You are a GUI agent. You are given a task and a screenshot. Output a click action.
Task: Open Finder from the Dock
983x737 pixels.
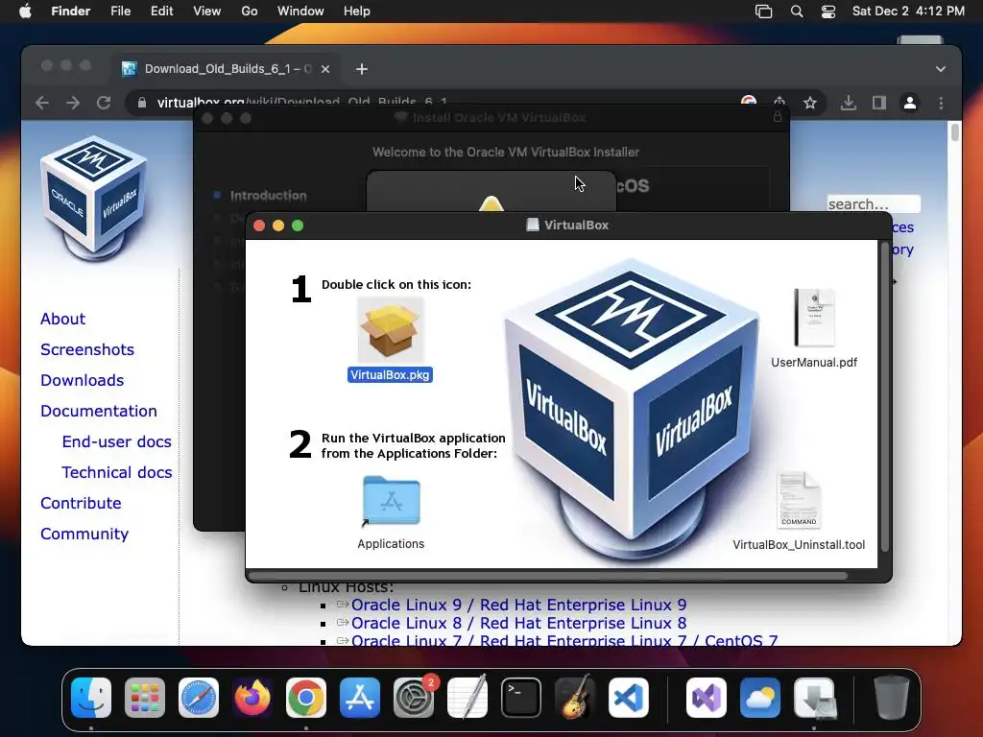91,698
